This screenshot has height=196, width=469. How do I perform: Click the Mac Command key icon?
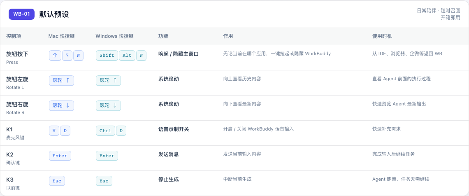(54, 131)
